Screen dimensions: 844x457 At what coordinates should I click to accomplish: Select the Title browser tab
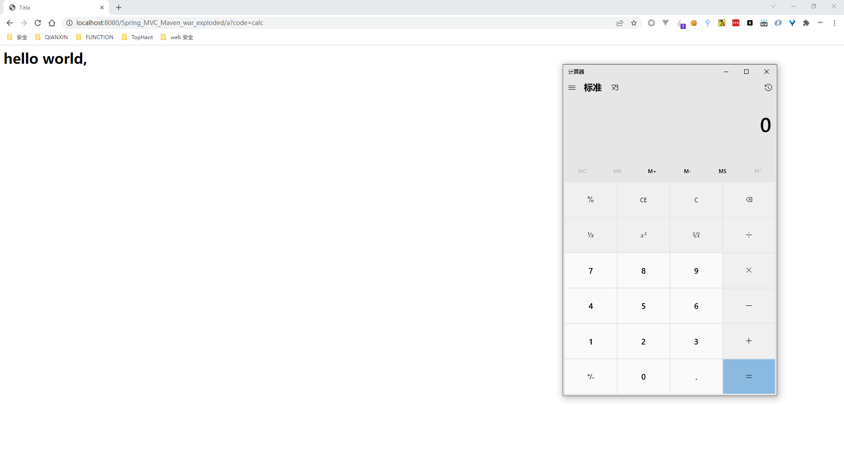[56, 7]
